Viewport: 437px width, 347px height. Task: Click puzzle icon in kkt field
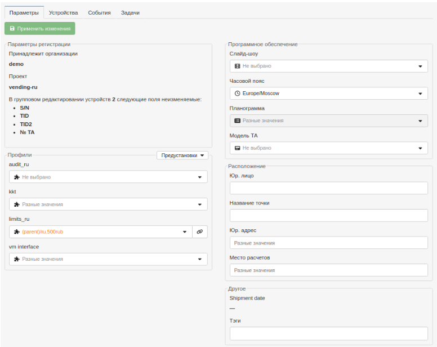[17, 204]
